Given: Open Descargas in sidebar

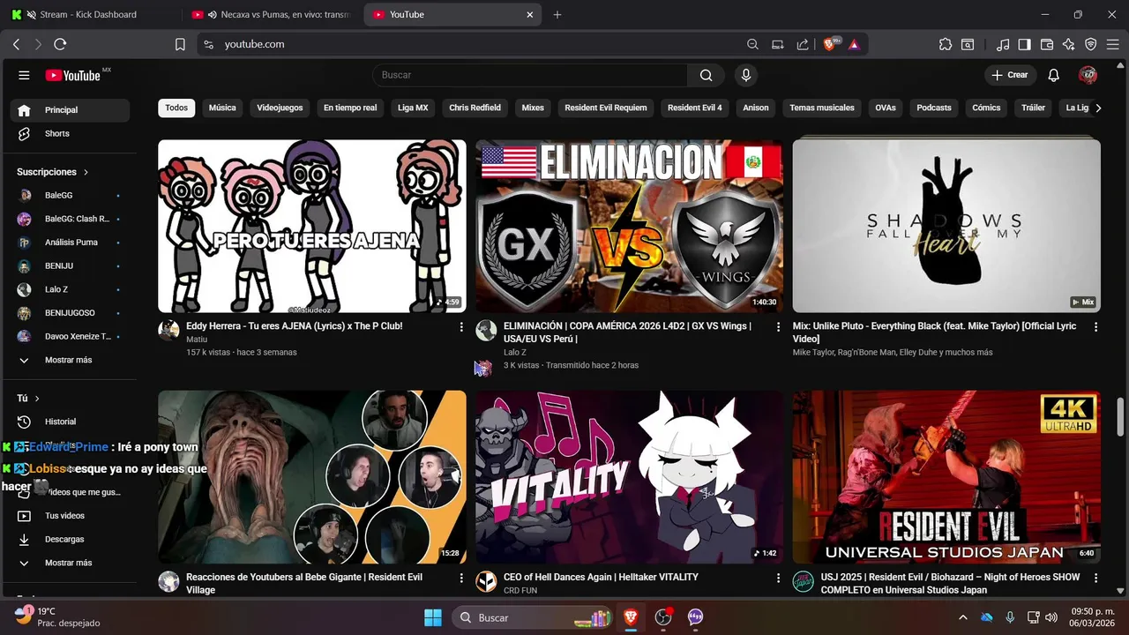Looking at the screenshot, I should pos(70,539).
